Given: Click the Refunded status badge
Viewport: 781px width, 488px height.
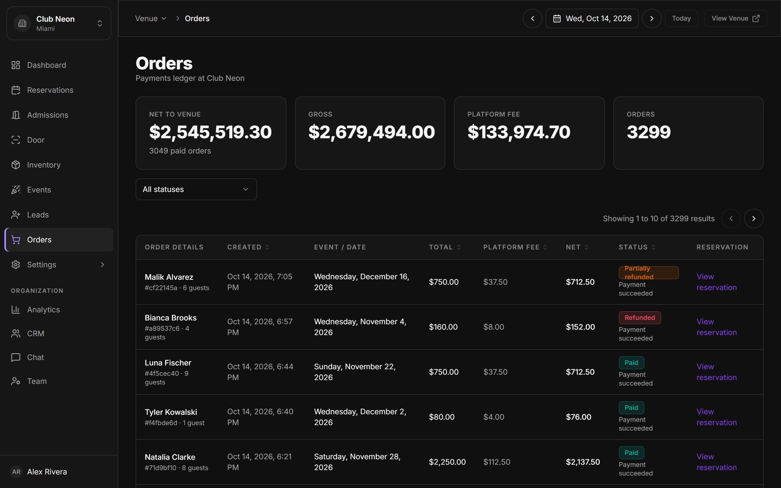Looking at the screenshot, I should 640,318.
